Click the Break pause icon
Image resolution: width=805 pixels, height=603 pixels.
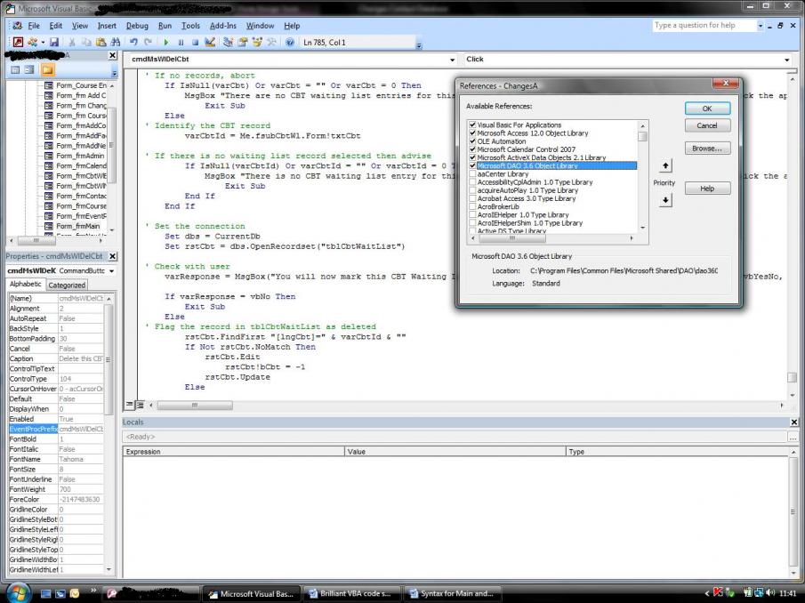pyautogui.click(x=181, y=42)
